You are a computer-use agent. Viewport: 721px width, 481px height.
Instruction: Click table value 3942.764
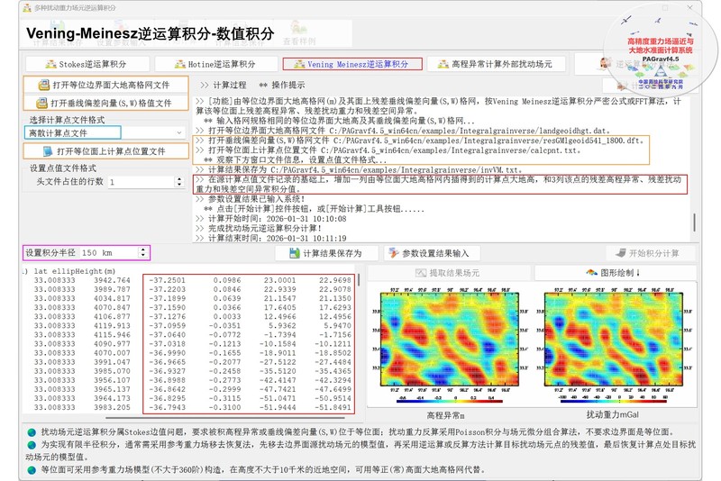pos(112,280)
